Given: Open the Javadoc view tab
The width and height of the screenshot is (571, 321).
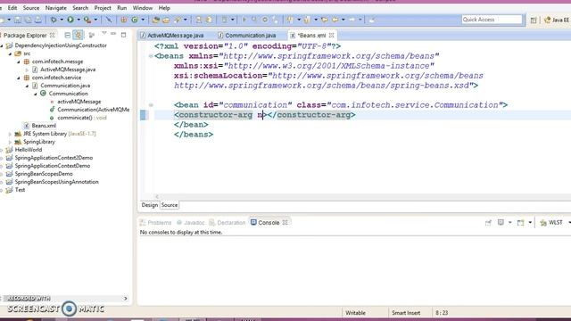Looking at the screenshot, I should (x=190, y=222).
